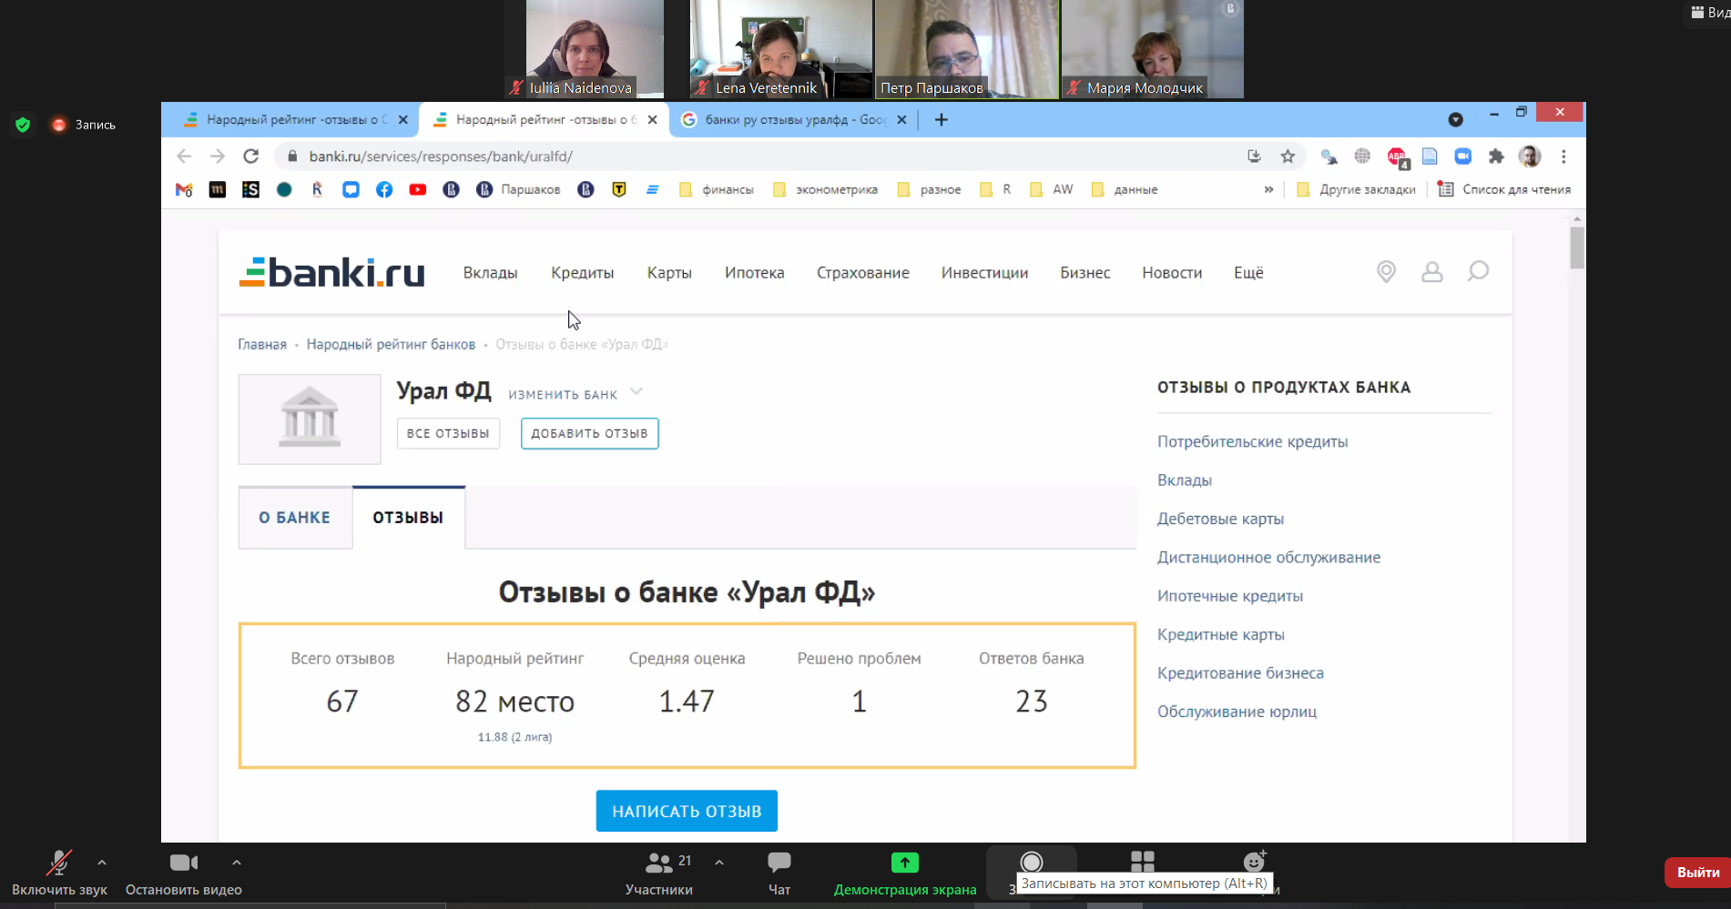1731x909 pixels.
Task: Close the Google search tab
Action: [x=901, y=119]
